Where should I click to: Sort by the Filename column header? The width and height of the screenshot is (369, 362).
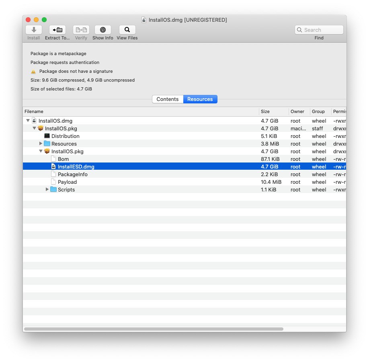coord(141,111)
